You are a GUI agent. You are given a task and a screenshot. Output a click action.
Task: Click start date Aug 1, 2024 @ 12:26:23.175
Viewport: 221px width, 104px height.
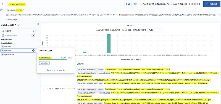click(x=156, y=4)
